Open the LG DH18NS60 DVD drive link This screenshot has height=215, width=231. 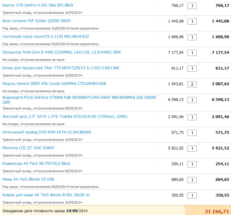point(47,132)
